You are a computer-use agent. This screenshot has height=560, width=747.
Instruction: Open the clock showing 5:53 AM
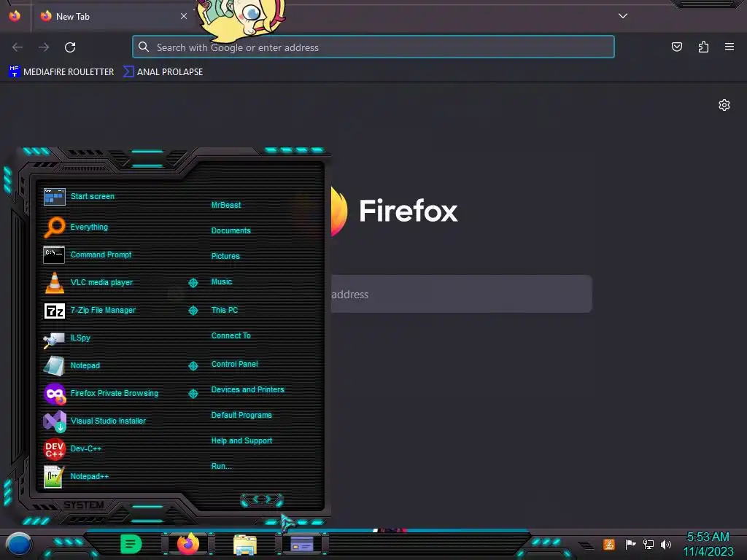pos(708,544)
